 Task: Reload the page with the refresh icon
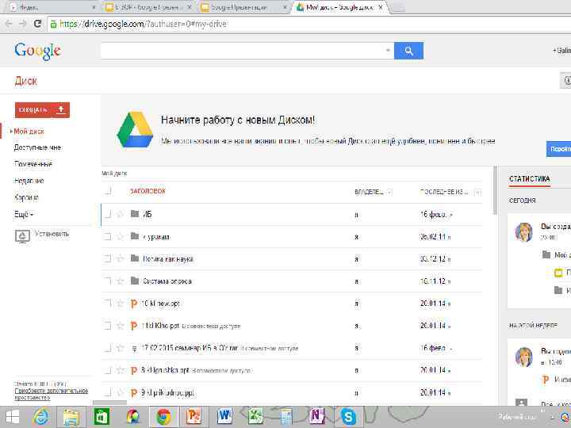pyautogui.click(x=37, y=24)
